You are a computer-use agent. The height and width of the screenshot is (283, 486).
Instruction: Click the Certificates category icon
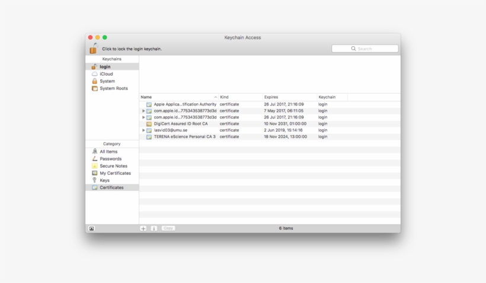[95, 187]
